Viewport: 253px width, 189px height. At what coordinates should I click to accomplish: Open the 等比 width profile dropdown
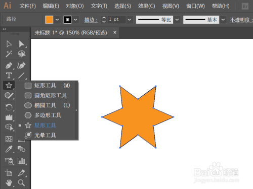point(177,20)
